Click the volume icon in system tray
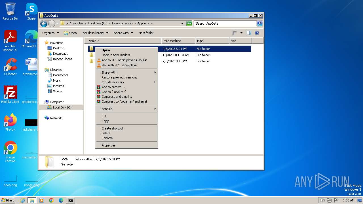Viewport: 363px width, 204px height. pos(322,200)
